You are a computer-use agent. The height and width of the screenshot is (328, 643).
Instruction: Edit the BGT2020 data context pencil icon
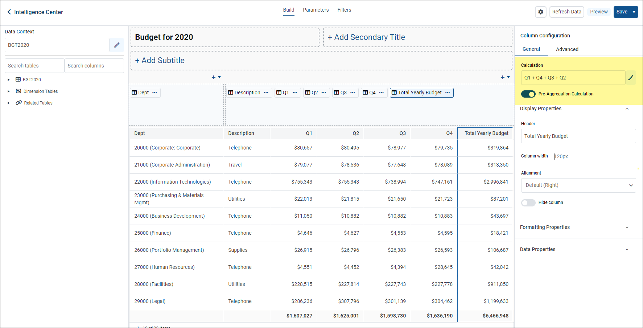pos(117,45)
